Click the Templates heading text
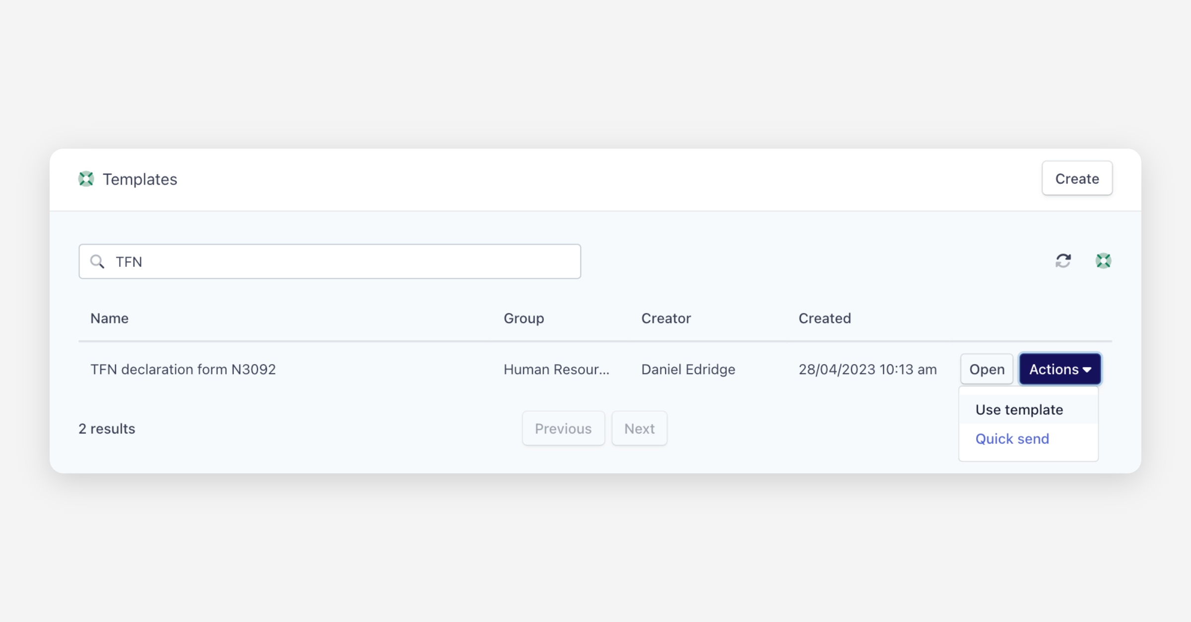Screen dimensions: 1191x622 pyautogui.click(x=140, y=179)
